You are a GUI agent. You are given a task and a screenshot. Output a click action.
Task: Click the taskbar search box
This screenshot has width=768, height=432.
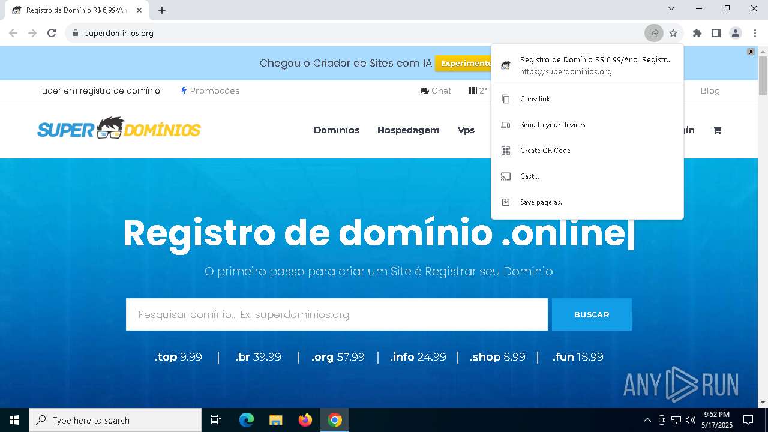coord(115,420)
